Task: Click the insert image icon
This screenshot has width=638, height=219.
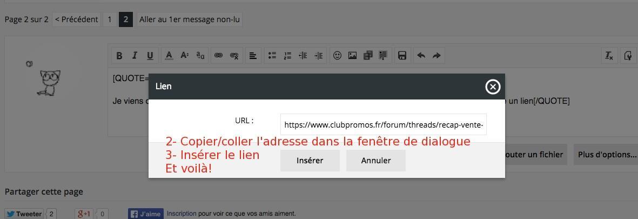Action: (352, 56)
